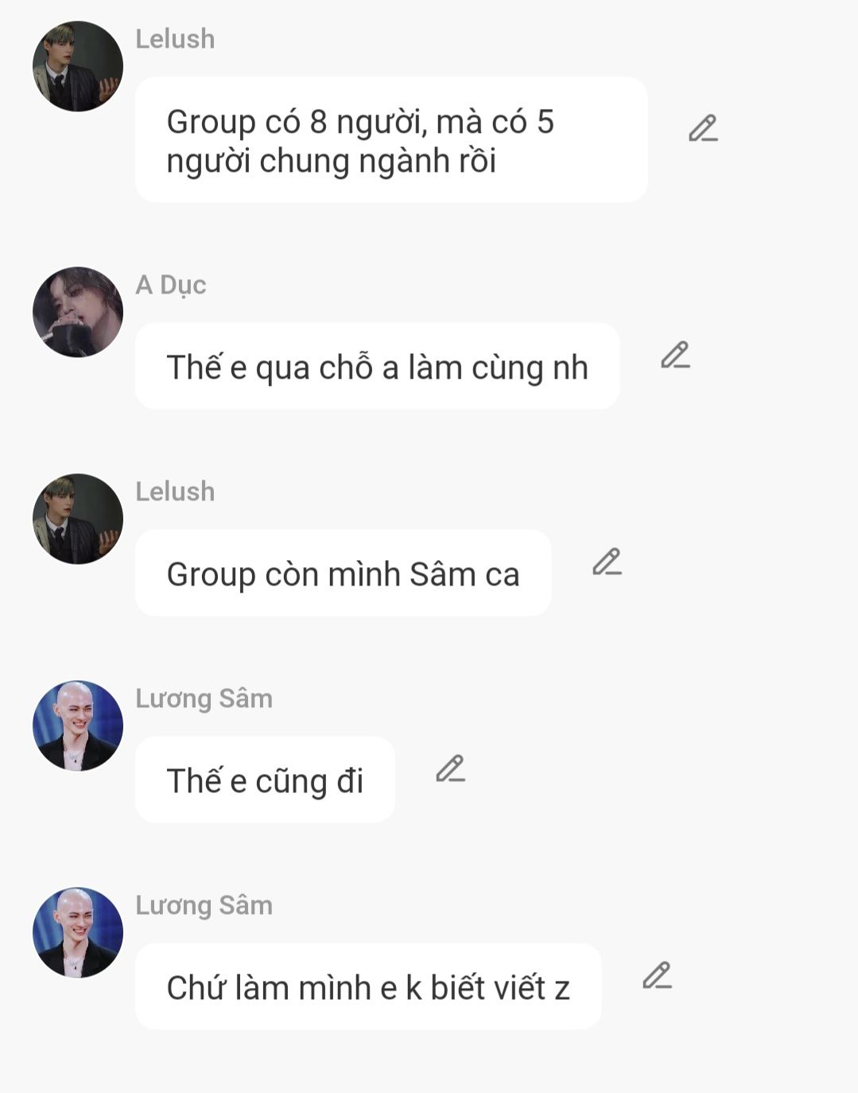858x1093 pixels.
Task: Click the "A Dục" sender name
Action: click(171, 285)
